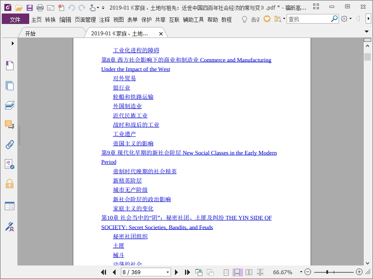
Task: Open the digital signatures panel
Action: [x=10, y=164]
